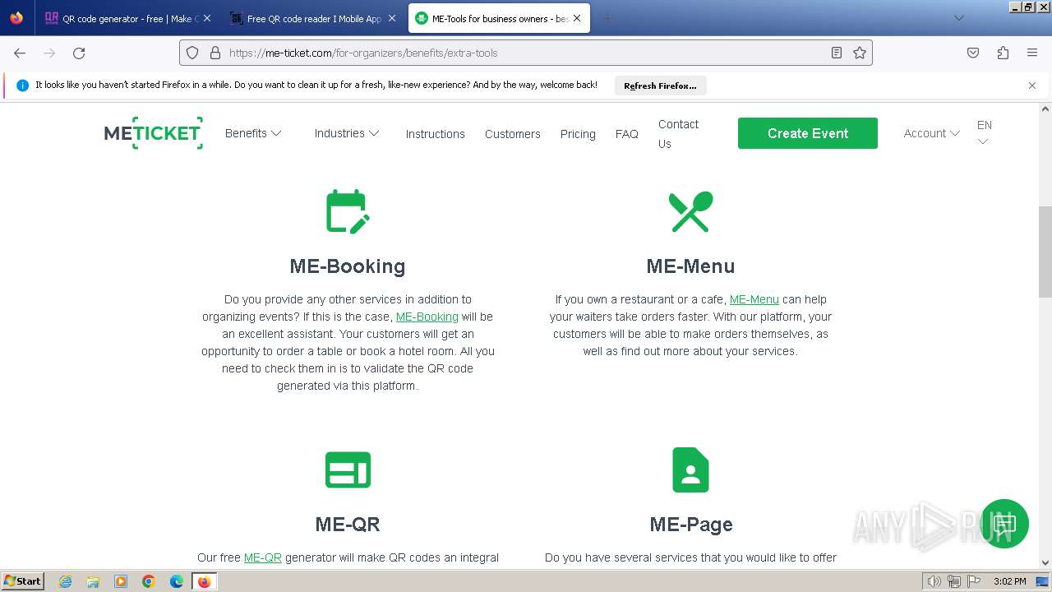
Task: Open the EN language selector
Action: [984, 133]
